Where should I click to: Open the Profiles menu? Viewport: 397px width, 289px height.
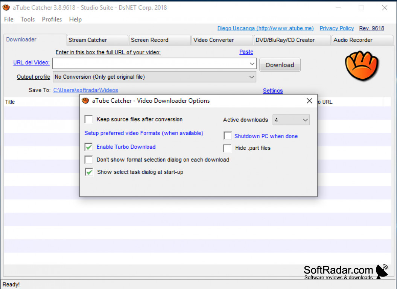[52, 20]
